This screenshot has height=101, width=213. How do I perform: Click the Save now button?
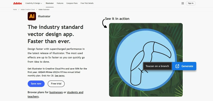[x=36, y=84]
